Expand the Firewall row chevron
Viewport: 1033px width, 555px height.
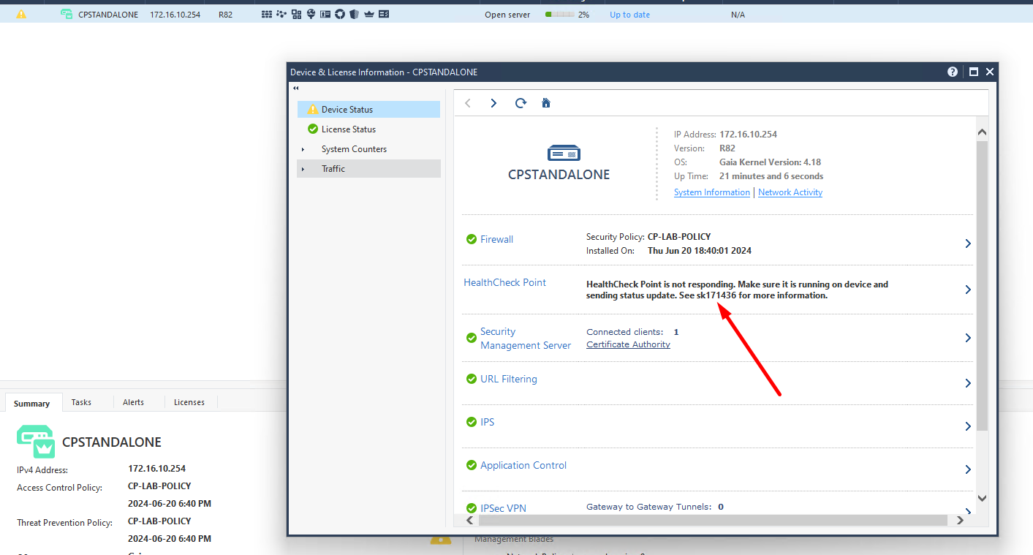point(968,243)
